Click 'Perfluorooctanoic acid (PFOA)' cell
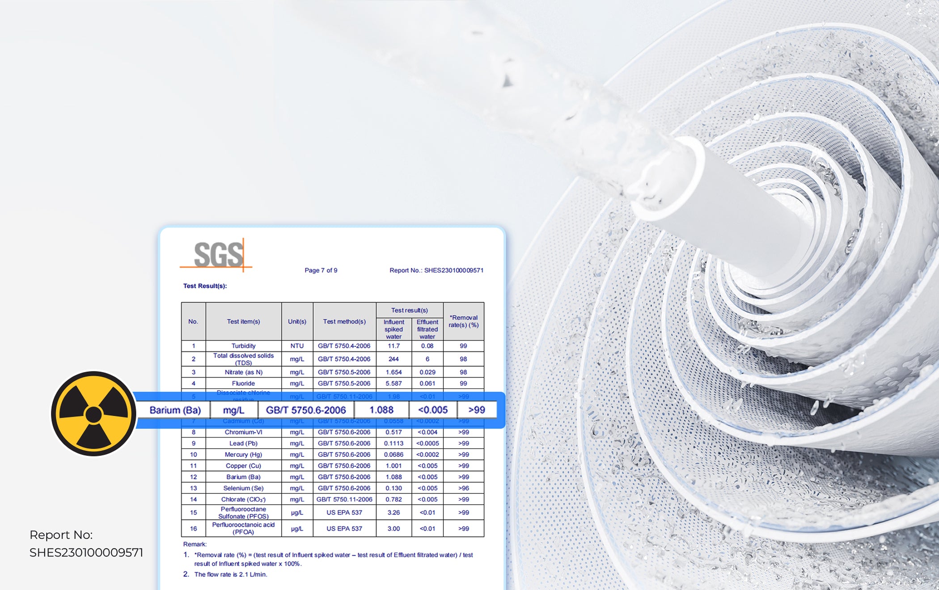This screenshot has height=590, width=939. coord(243,528)
